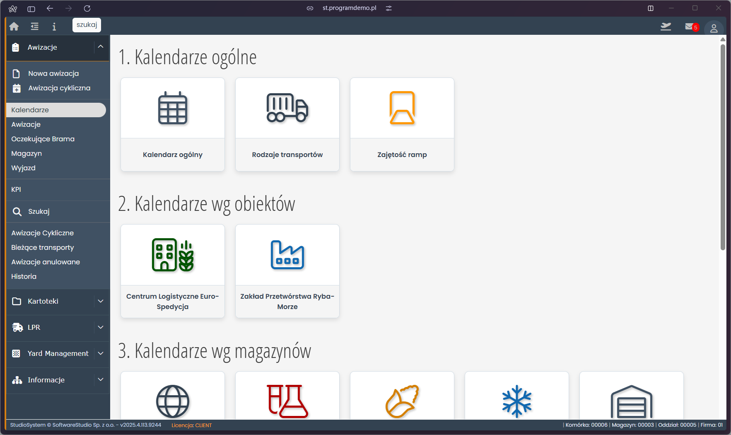This screenshot has width=731, height=435.
Task: Open the info icon in toolbar
Action: [54, 27]
